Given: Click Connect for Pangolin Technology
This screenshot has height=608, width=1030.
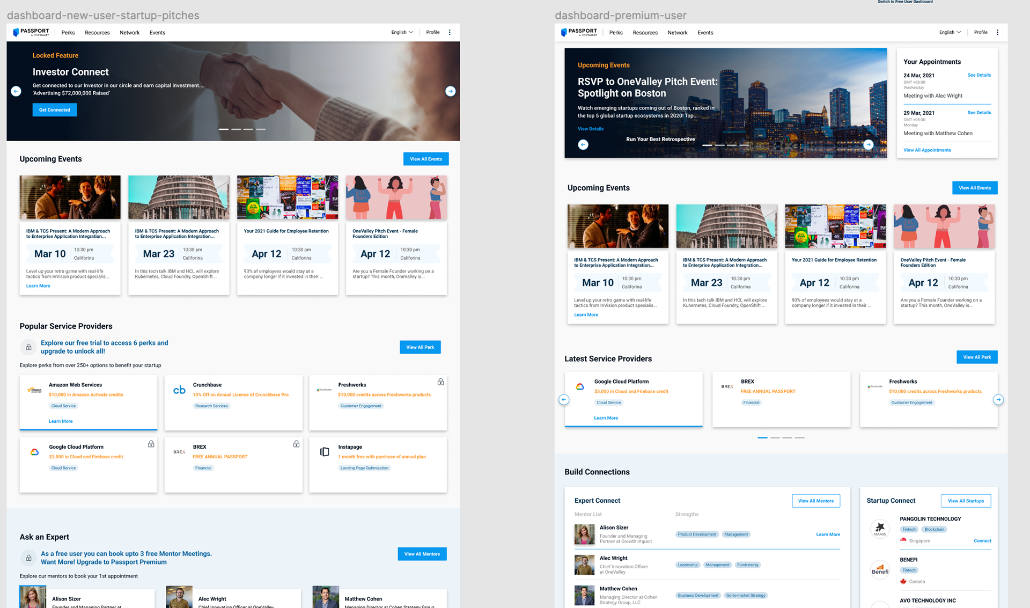Looking at the screenshot, I should click(982, 541).
